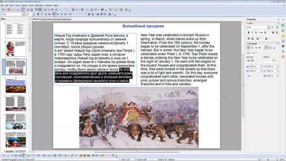
Task: Toggle Italic in the Properties sidebar
Action: (x=252, y=33)
